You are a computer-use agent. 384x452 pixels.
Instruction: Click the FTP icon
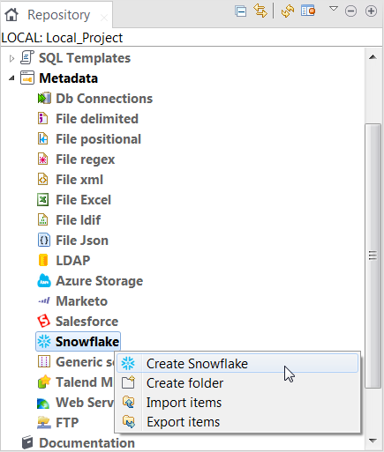[44, 422]
